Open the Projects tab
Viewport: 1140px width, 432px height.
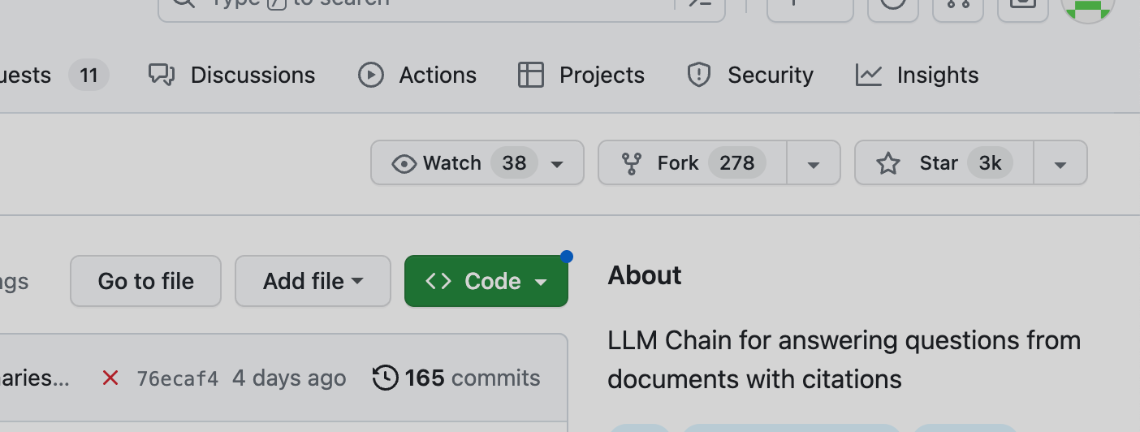[x=581, y=76]
